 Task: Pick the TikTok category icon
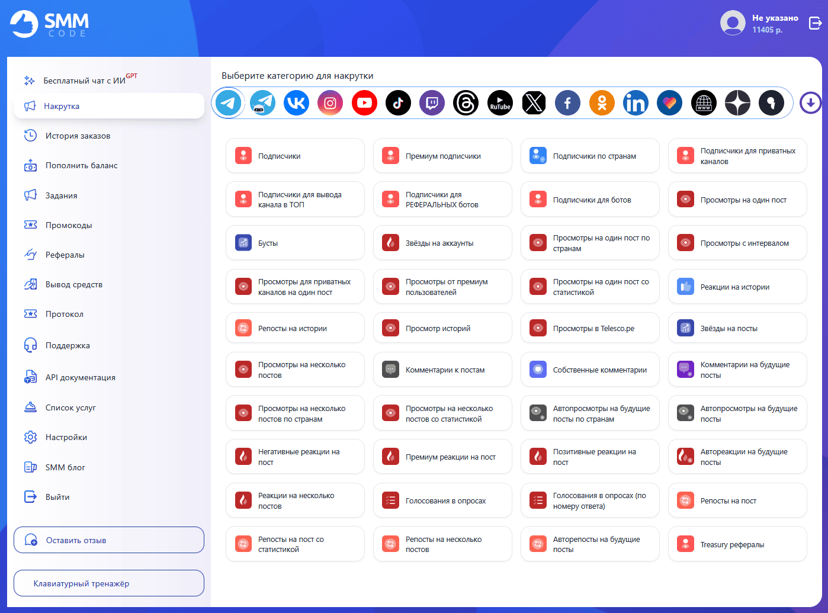pos(398,103)
